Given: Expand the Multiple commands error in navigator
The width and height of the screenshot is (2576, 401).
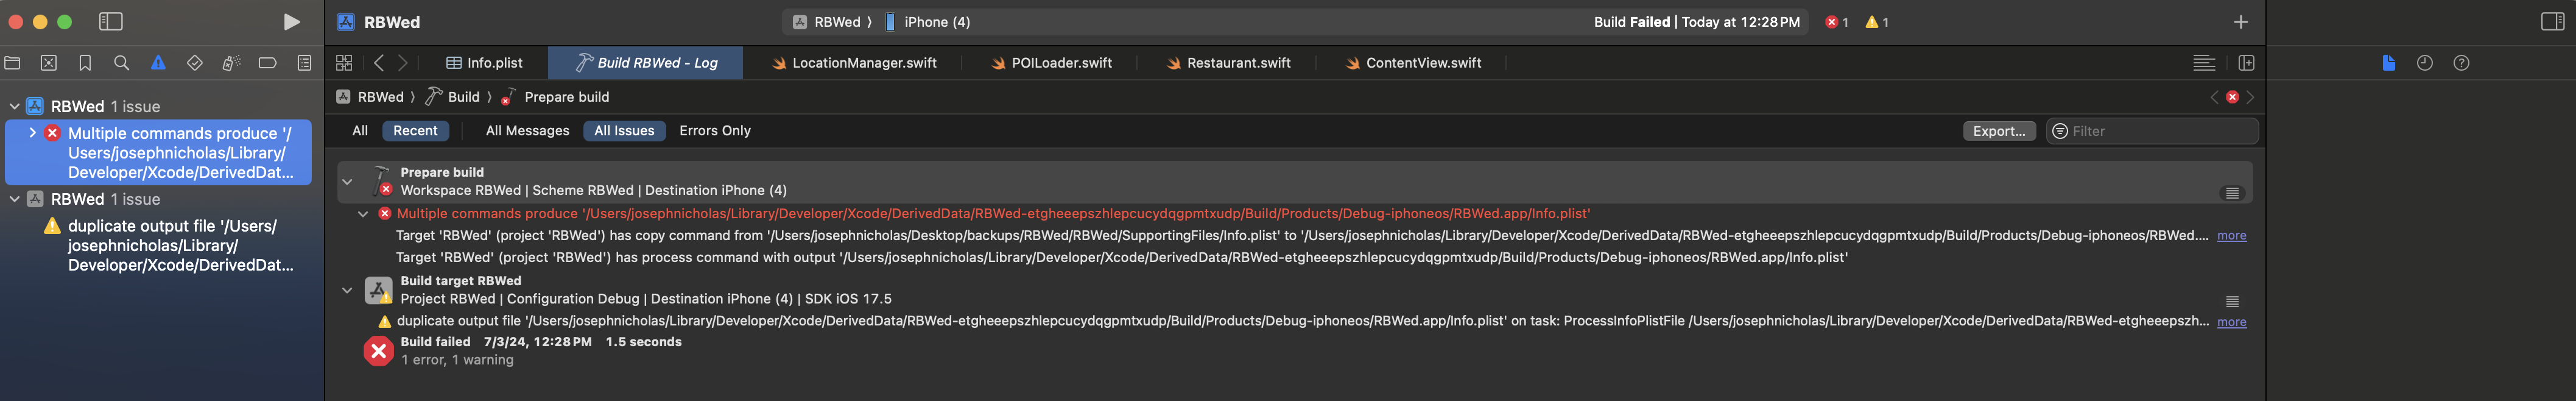Looking at the screenshot, I should pos(33,133).
